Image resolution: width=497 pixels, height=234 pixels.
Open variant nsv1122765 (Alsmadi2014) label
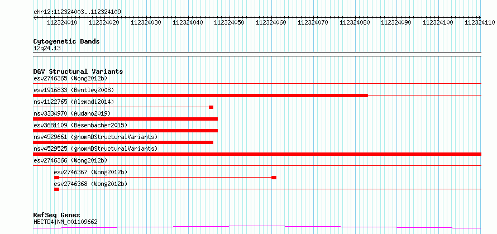click(74, 102)
